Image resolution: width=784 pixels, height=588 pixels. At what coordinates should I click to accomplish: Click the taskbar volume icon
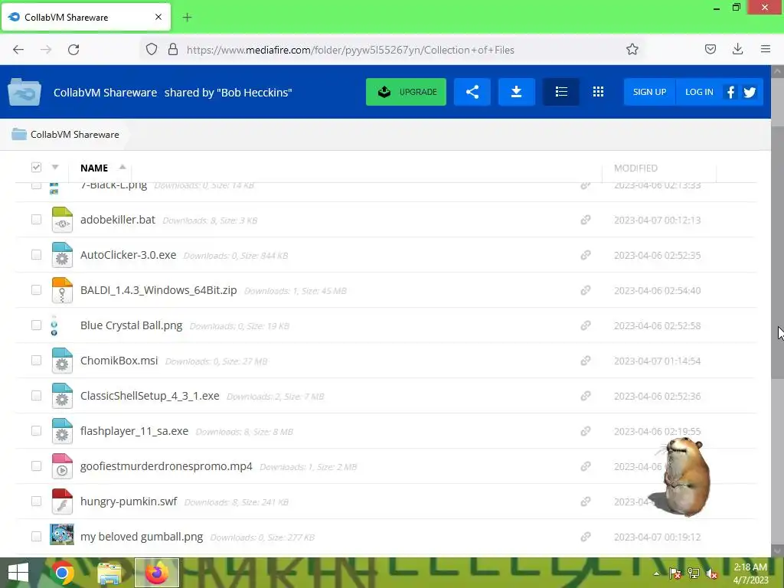[711, 573]
